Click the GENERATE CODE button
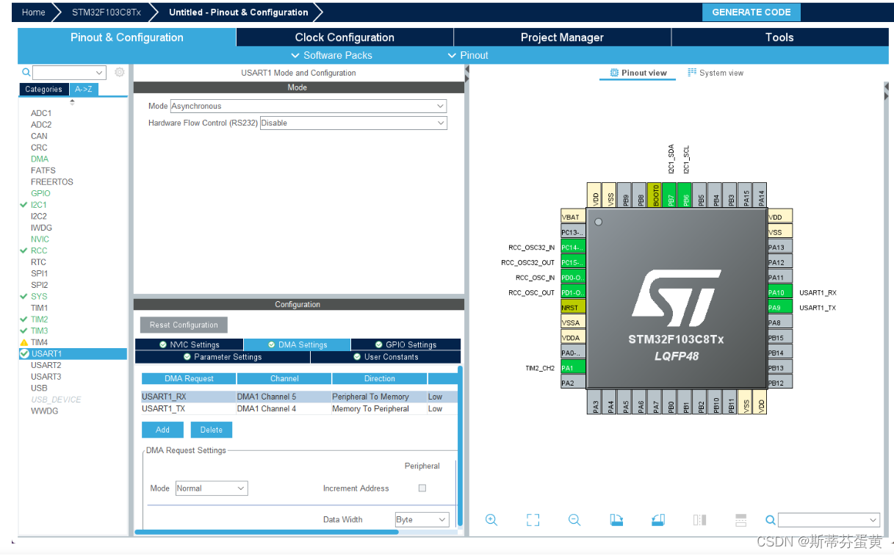This screenshot has height=556, width=894. pos(751,12)
